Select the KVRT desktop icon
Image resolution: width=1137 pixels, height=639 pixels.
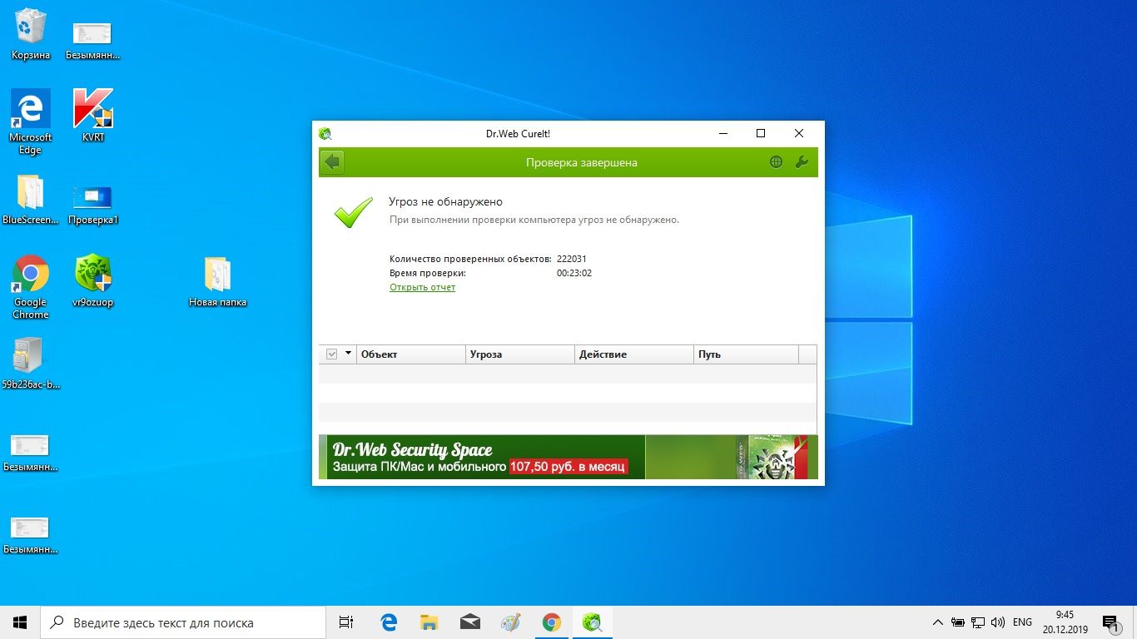pos(93,116)
